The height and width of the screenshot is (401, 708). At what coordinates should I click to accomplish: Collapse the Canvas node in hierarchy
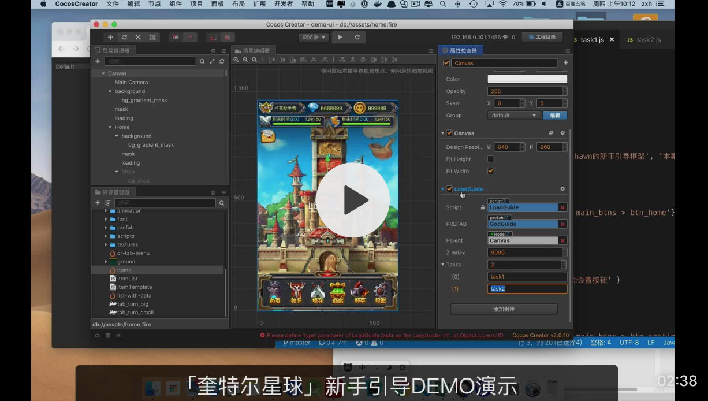(103, 73)
